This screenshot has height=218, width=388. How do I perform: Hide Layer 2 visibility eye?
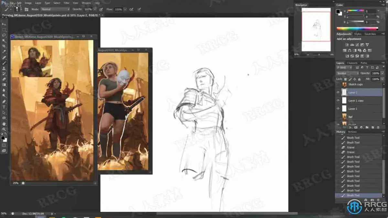click(338, 92)
